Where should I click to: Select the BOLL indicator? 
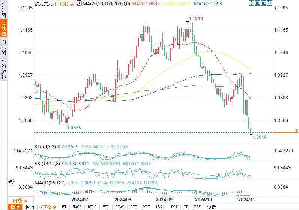(x=92, y=207)
